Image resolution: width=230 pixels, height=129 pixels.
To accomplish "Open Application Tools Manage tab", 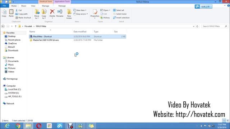I will (62, 6).
